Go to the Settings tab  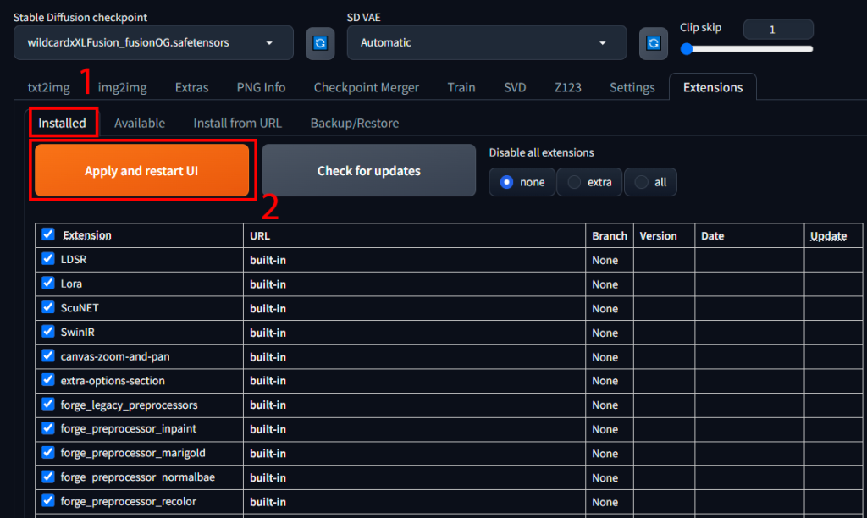click(632, 87)
